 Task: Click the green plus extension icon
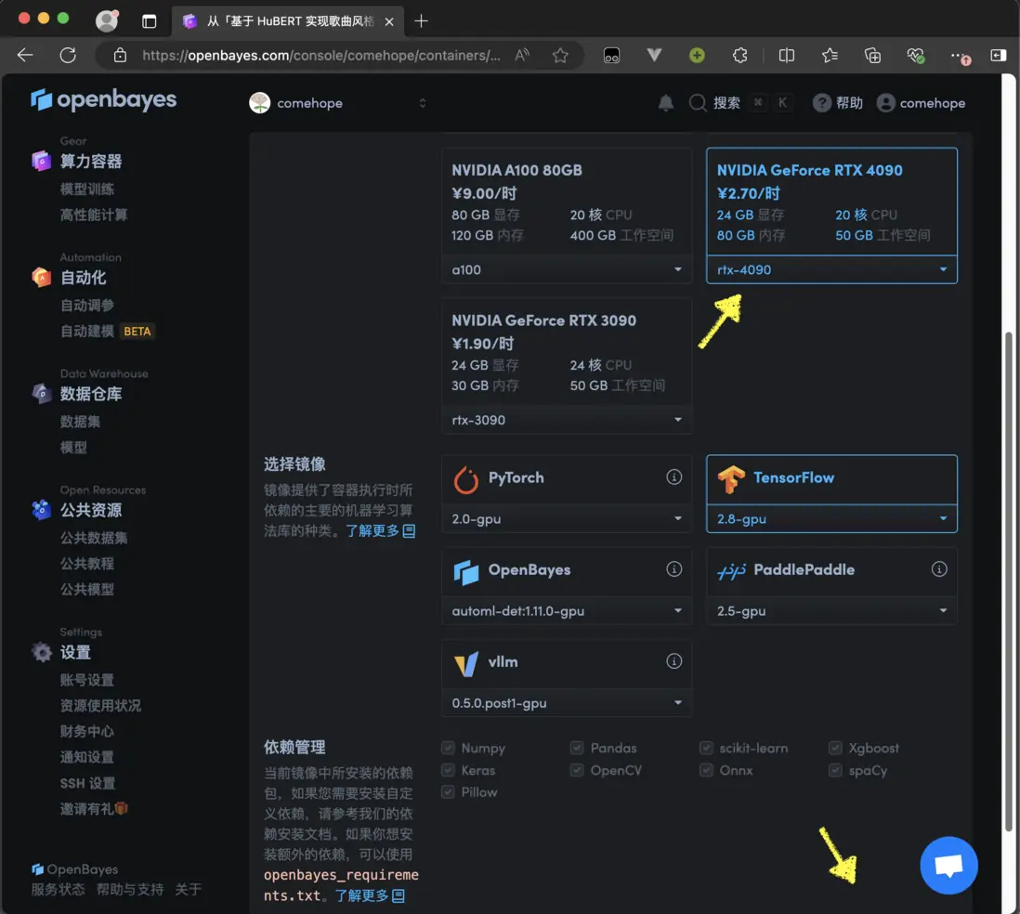697,56
